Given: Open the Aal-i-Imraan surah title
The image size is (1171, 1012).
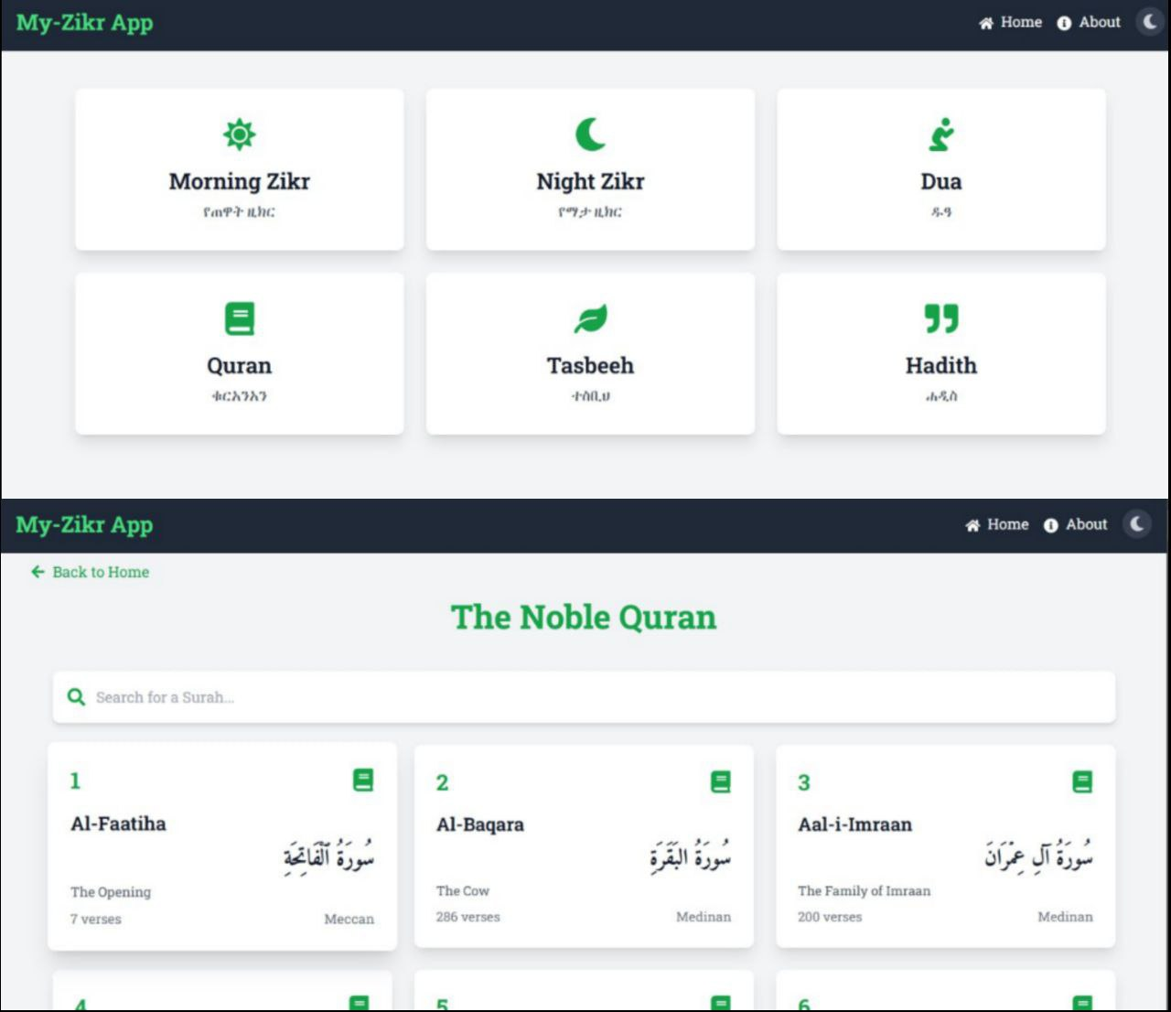Looking at the screenshot, I should point(854,824).
